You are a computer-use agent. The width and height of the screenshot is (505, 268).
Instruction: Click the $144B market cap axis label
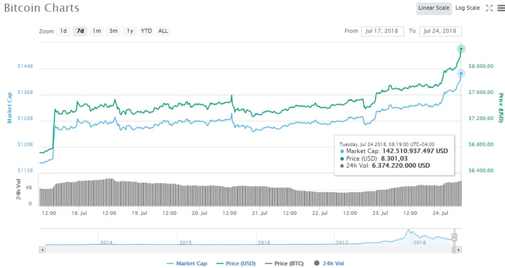click(25, 66)
